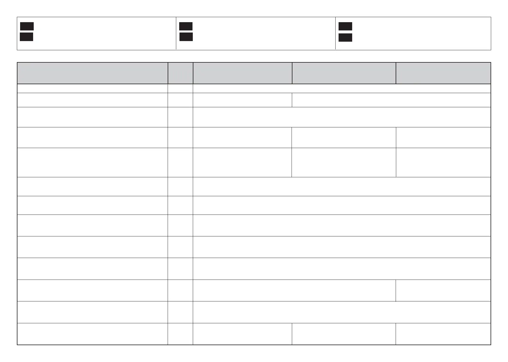Click the last cell of the bottom table row
This screenshot has height=362, width=508.
pos(443,334)
